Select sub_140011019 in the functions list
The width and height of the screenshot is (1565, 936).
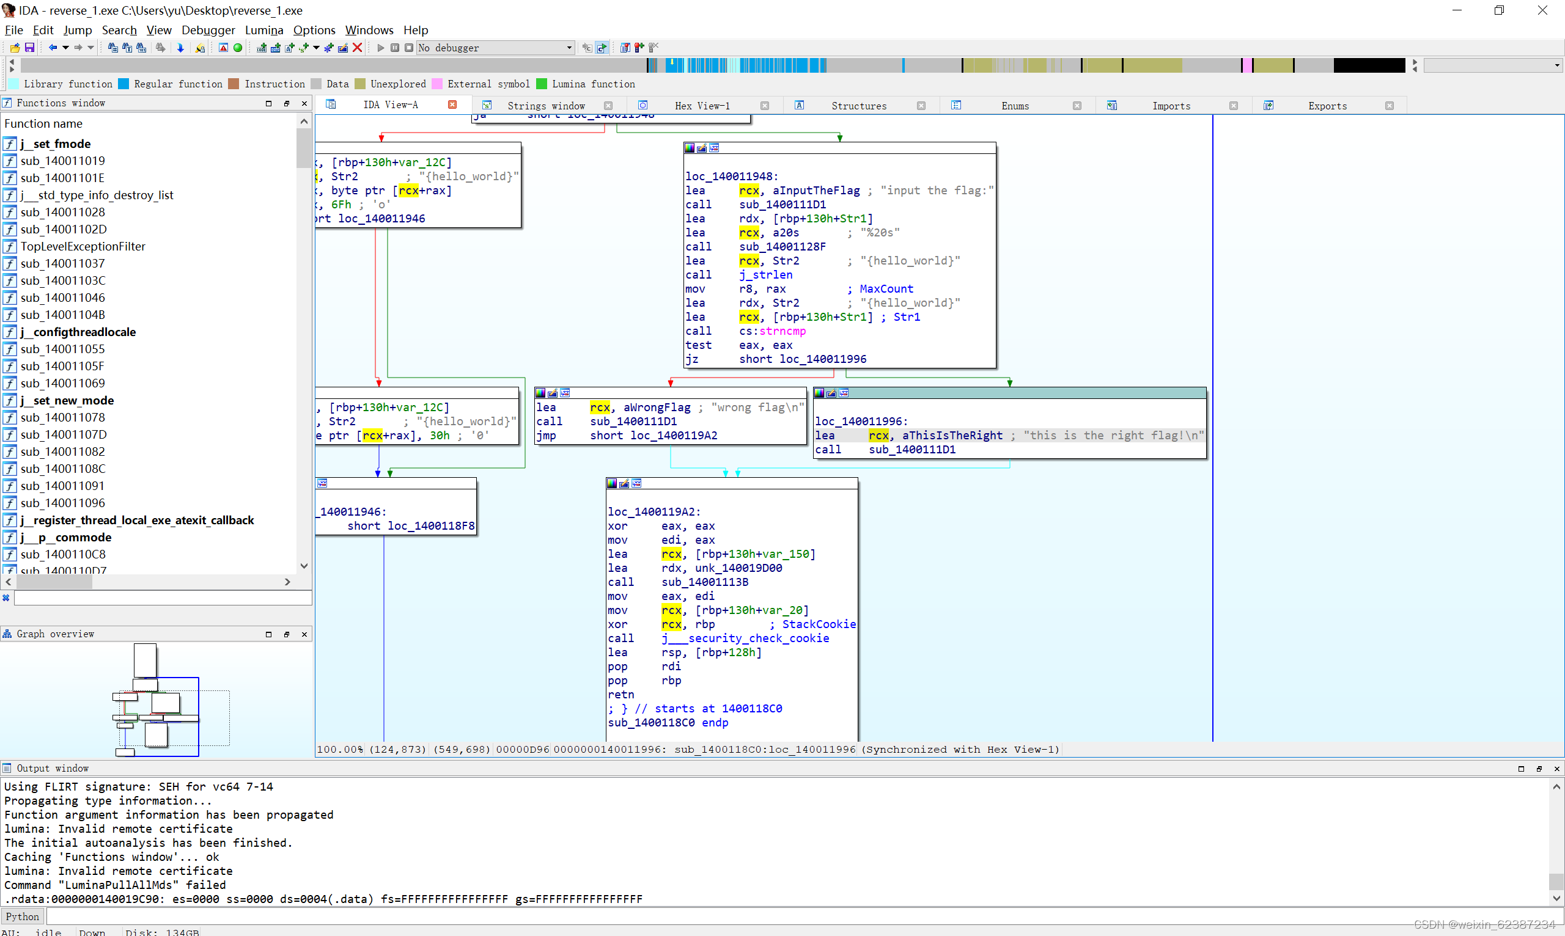coord(62,161)
